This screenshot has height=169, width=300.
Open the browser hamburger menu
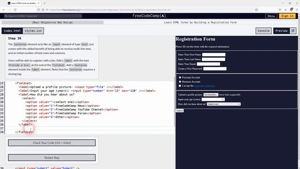pyautogui.click(x=297, y=10)
